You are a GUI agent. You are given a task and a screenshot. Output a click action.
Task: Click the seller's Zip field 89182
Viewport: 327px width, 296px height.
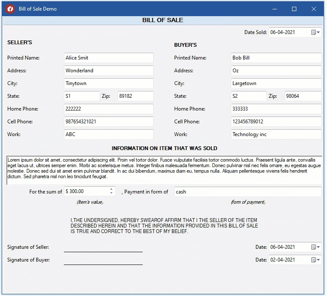135,96
